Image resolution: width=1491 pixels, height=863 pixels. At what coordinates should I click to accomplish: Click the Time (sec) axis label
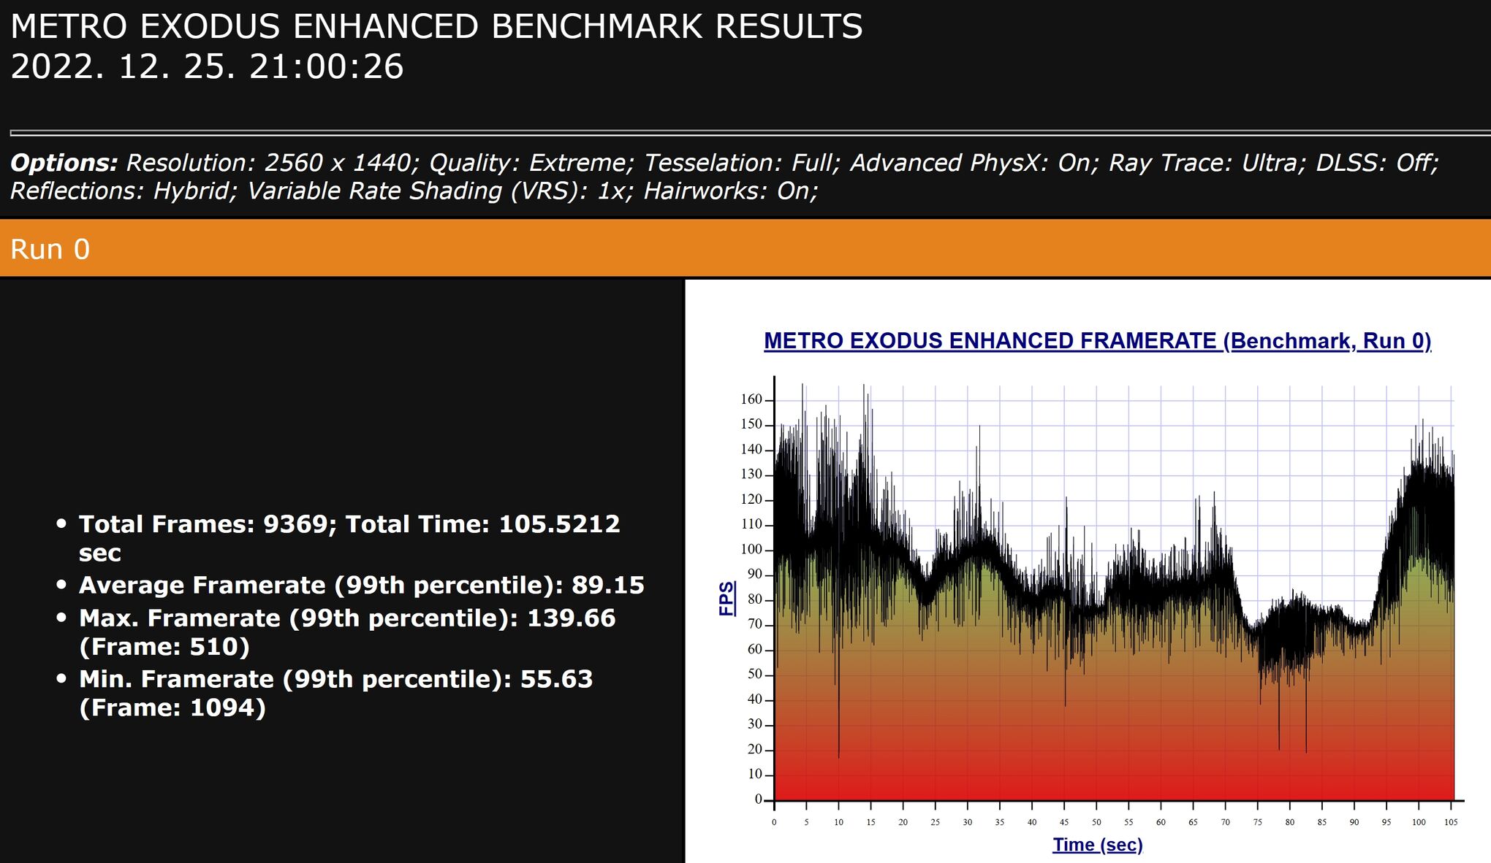coord(1097,845)
